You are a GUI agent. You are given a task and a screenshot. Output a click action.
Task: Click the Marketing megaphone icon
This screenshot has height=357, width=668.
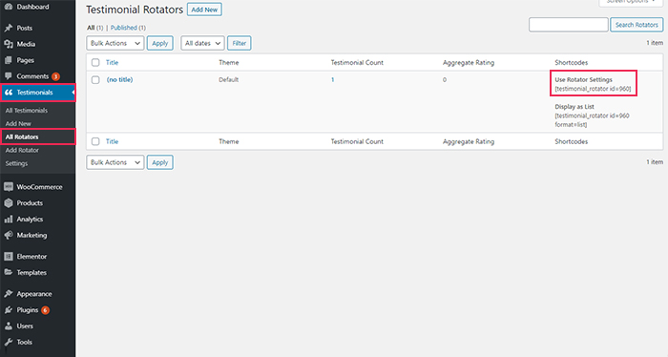(8, 235)
